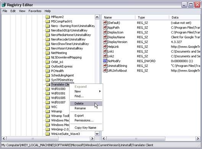Select Export in the context menu
202x149 pixels.
(x=86, y=116)
